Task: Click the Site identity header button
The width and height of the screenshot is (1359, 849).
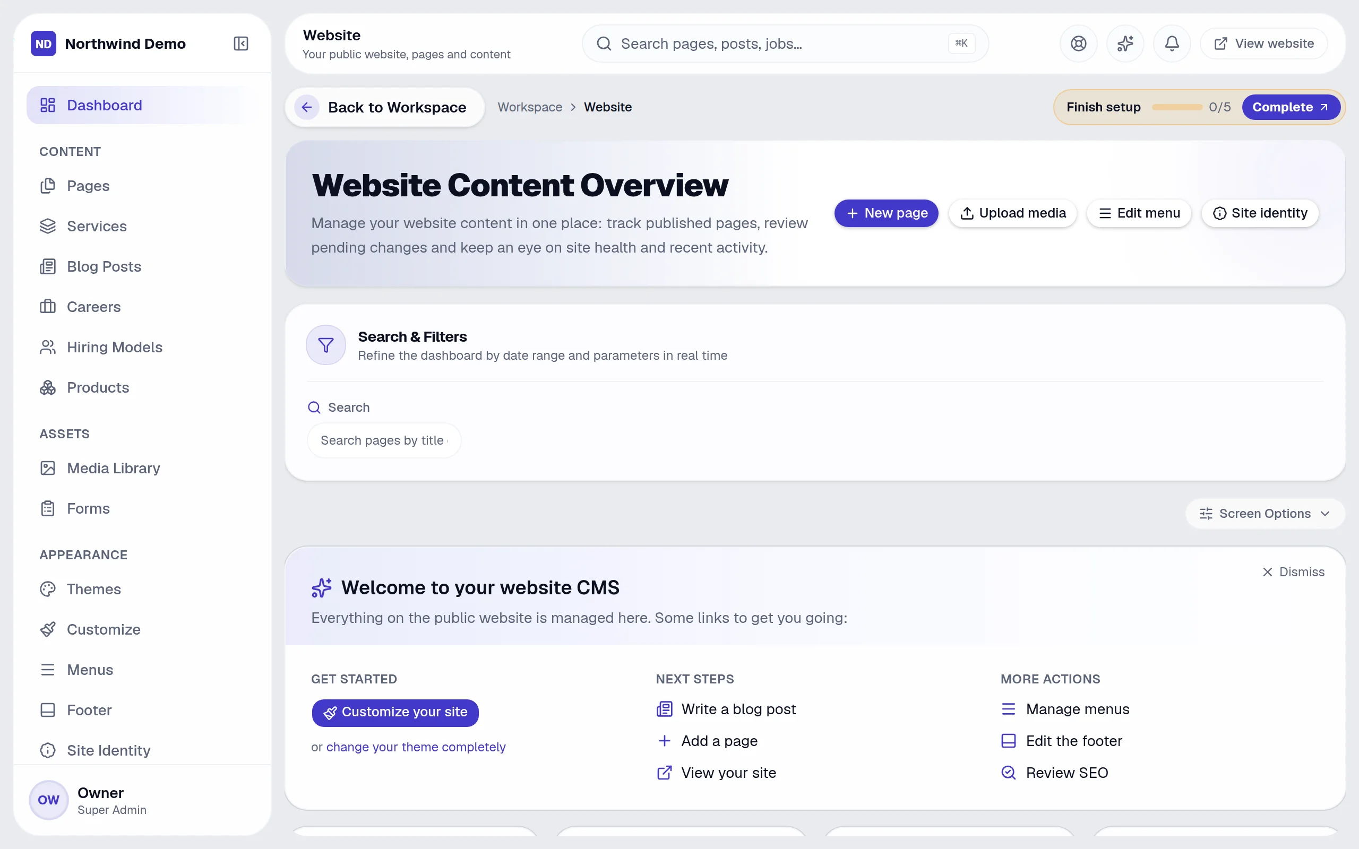Action: click(x=1260, y=213)
